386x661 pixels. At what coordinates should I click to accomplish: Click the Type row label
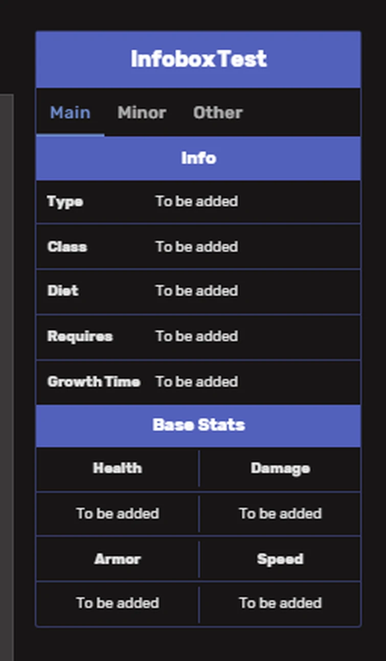[x=65, y=202]
